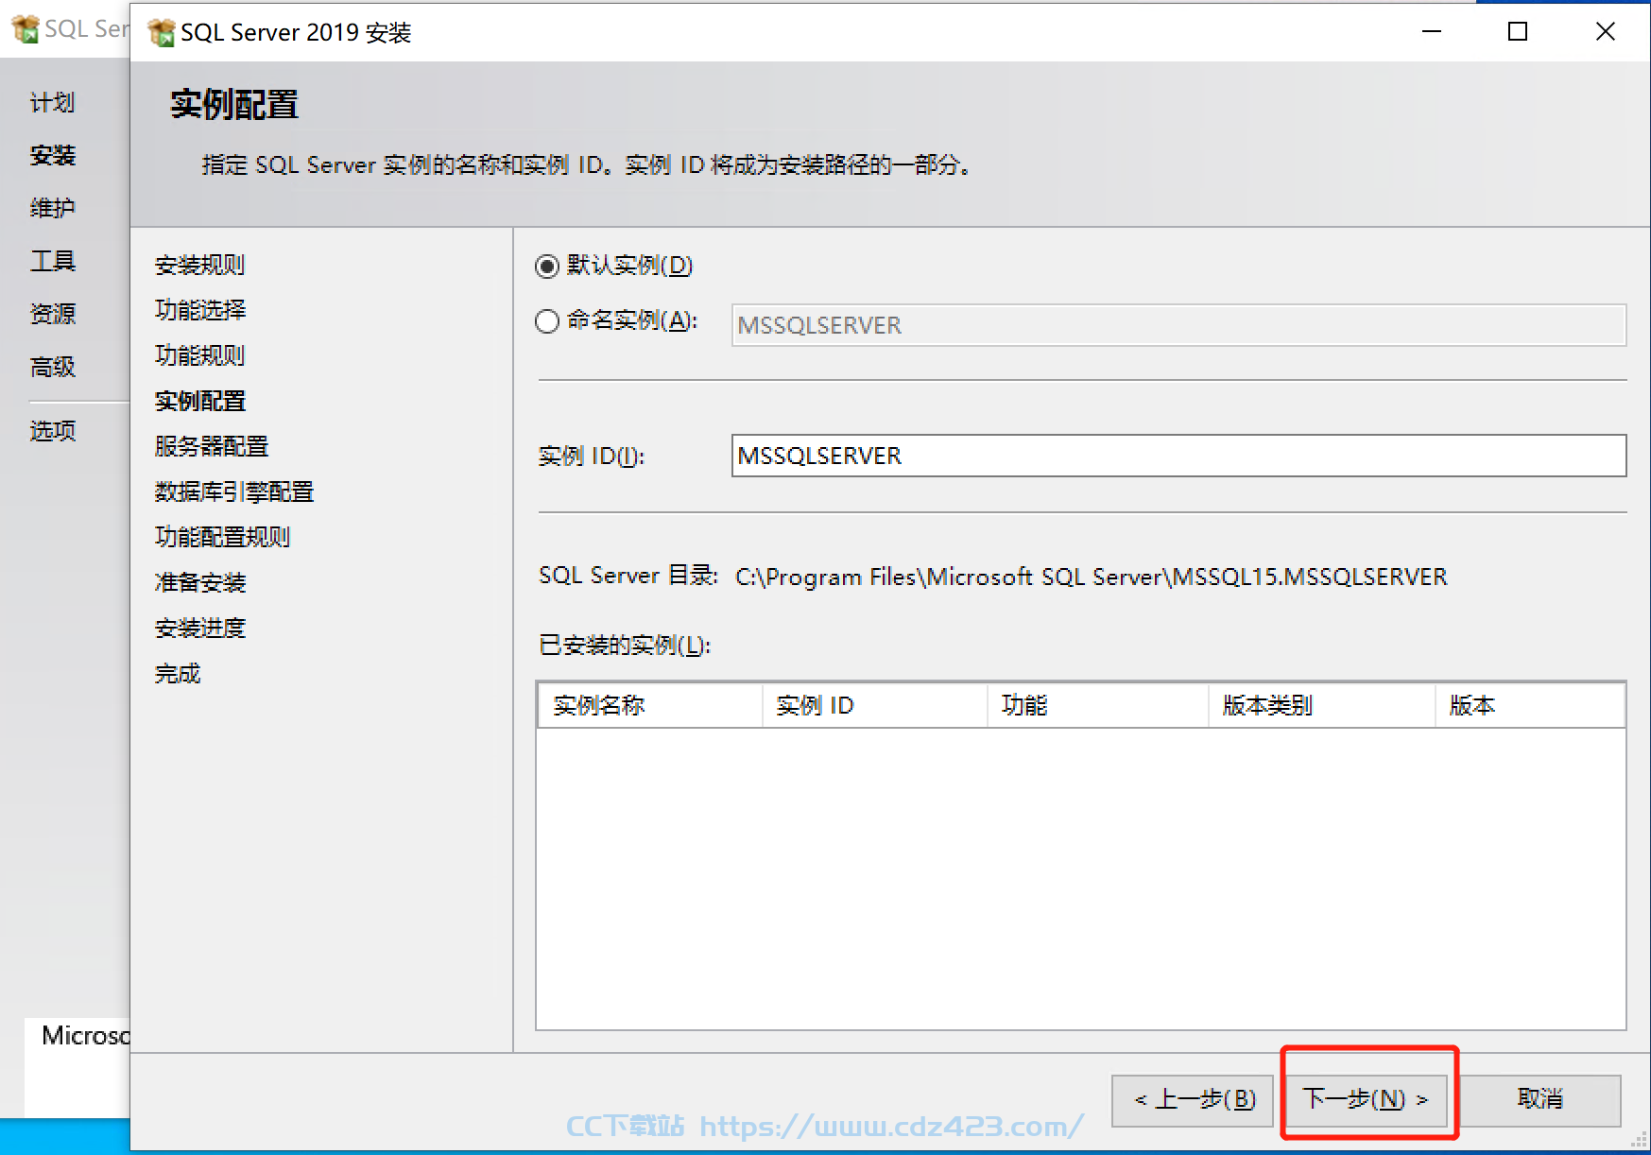The image size is (1651, 1155).
Task: Click the named instance MSSQLSERVER field
Action: (x=1178, y=325)
